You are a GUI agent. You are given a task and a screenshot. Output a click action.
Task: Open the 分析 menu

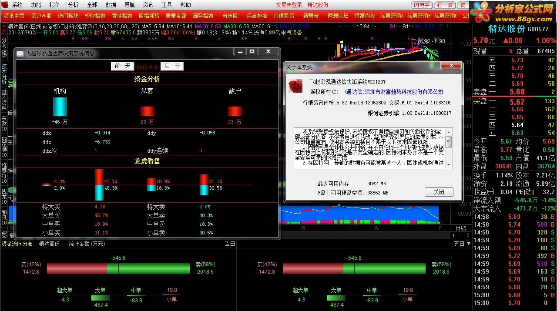tap(74, 5)
